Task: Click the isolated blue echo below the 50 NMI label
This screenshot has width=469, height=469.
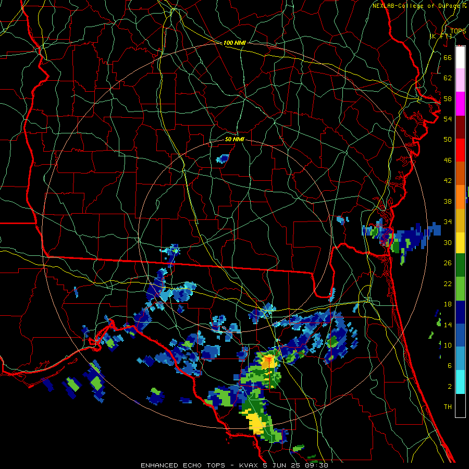Action: [x=223, y=158]
